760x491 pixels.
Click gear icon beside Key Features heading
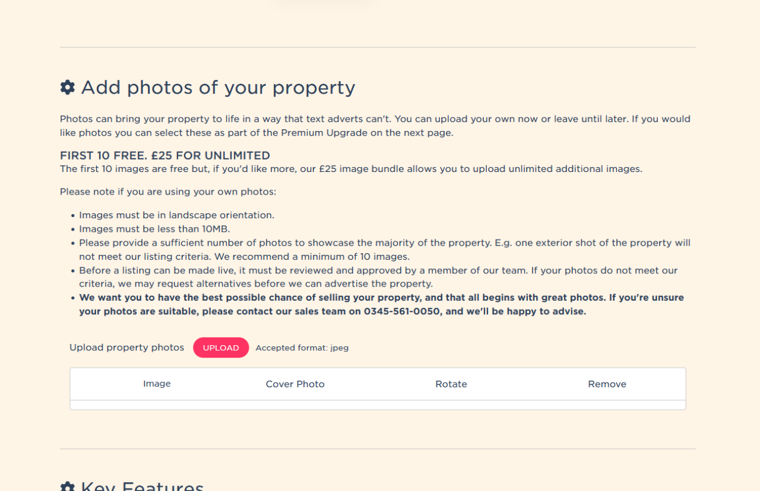[68, 487]
